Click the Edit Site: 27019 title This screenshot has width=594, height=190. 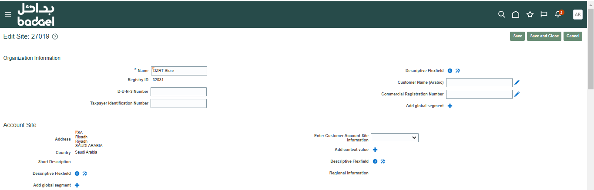pyautogui.click(x=26, y=37)
